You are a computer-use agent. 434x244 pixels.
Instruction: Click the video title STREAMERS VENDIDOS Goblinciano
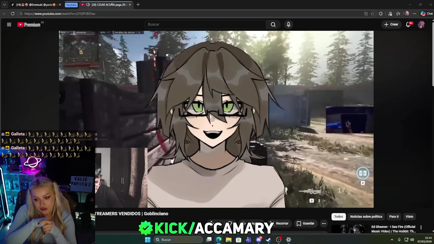(x=132, y=213)
